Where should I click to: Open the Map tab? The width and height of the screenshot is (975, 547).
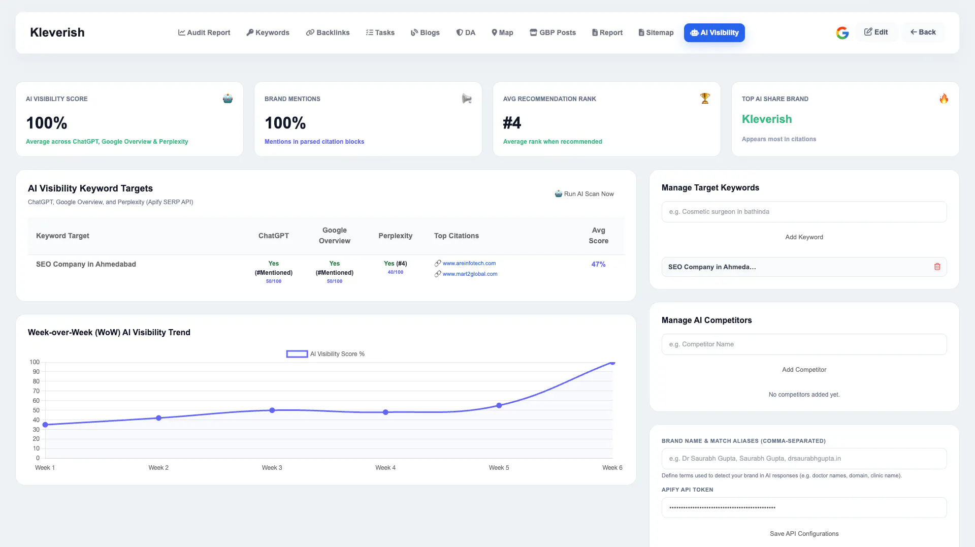pos(503,33)
